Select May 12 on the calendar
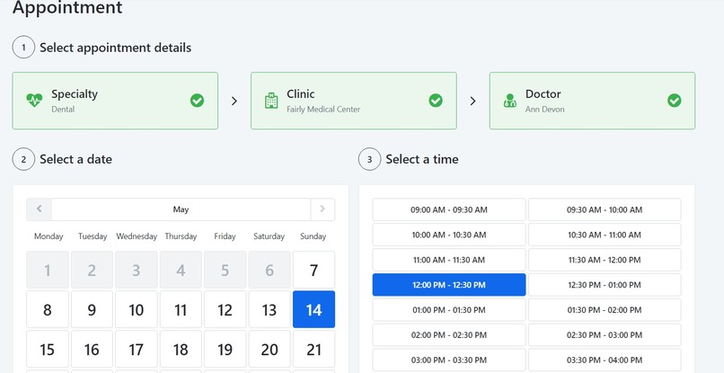Screen dimensions: 724x373 pos(225,309)
